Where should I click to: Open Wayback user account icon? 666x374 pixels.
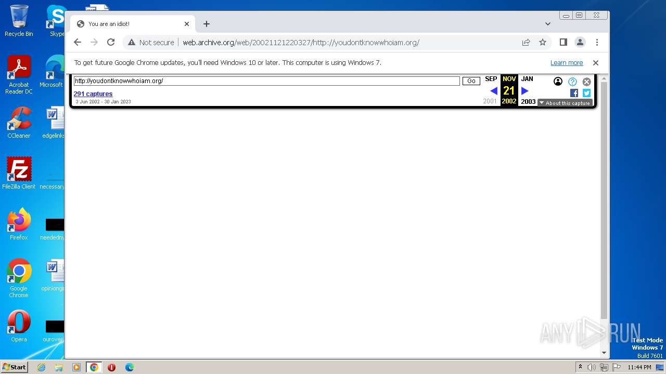(x=558, y=82)
